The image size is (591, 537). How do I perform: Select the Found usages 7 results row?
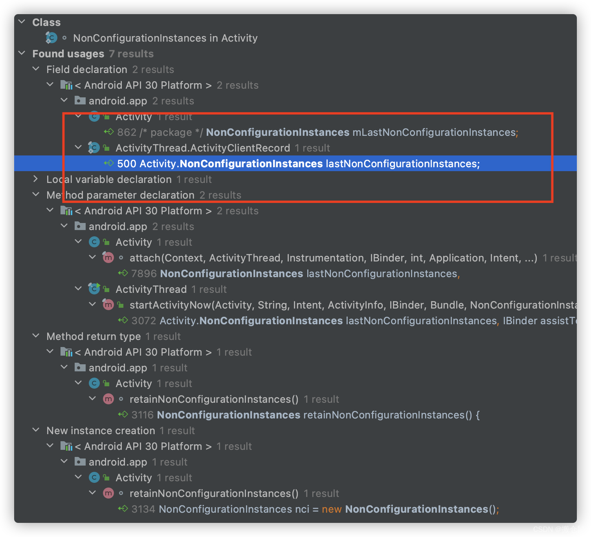tap(295, 53)
